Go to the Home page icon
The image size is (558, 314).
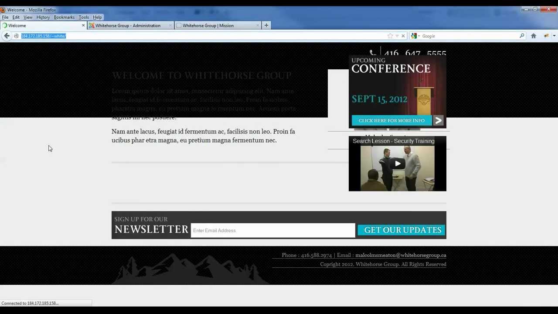point(534,36)
